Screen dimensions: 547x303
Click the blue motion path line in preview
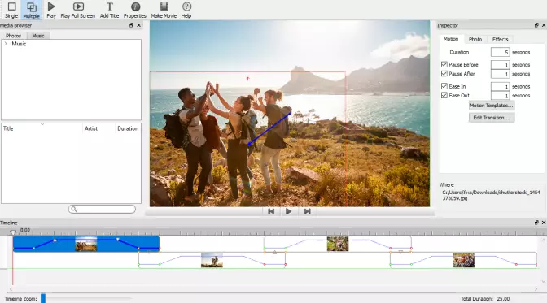(269, 128)
